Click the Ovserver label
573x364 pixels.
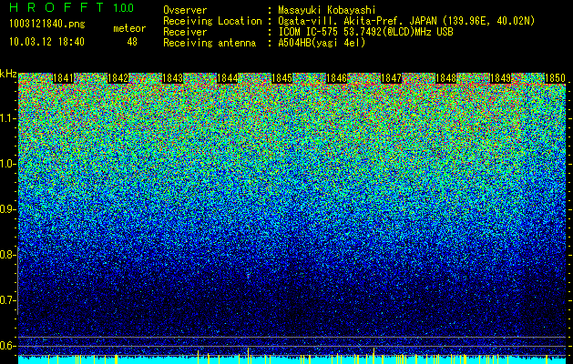185,10
